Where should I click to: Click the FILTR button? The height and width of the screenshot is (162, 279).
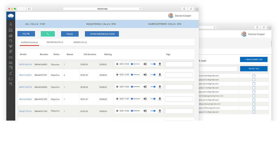coord(26,34)
